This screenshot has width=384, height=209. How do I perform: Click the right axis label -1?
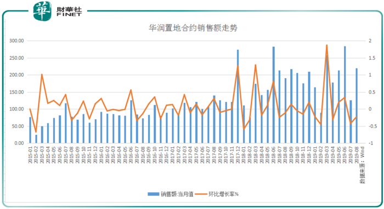(x=371, y=143)
